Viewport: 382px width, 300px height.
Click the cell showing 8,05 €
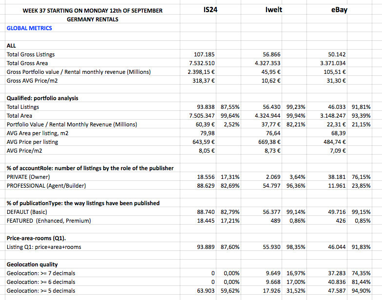click(207, 151)
